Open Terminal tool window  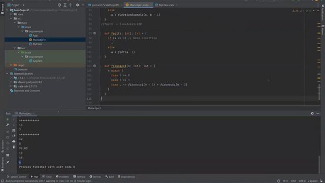point(79,177)
